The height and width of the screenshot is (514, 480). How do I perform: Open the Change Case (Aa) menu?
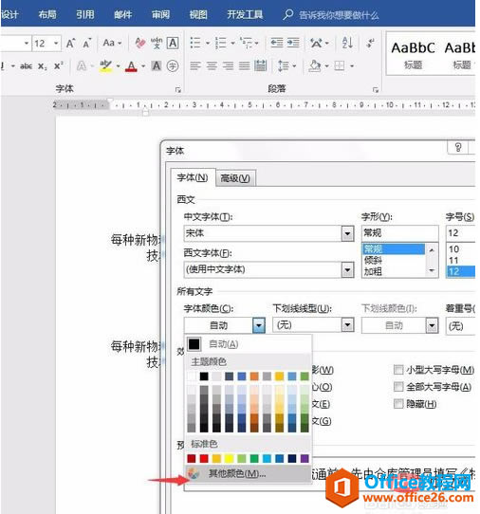tap(112, 43)
